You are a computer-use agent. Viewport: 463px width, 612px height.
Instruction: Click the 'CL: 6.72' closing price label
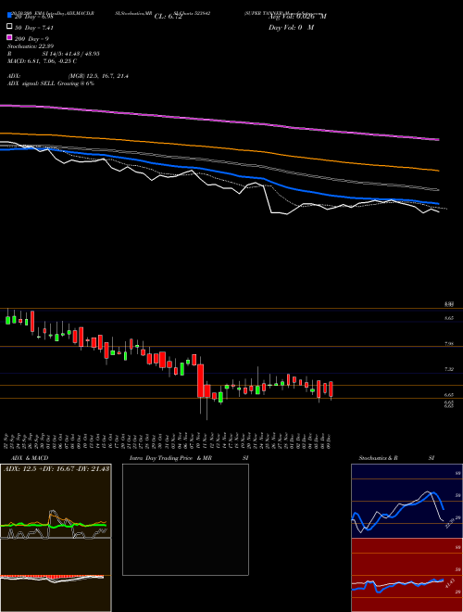[168, 17]
